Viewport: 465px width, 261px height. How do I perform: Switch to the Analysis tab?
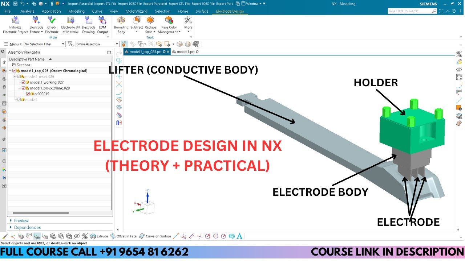pos(27,11)
